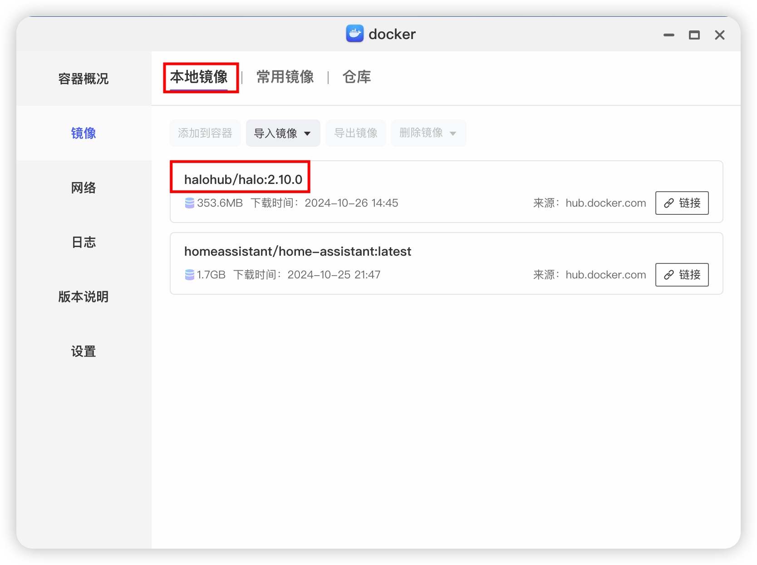Image resolution: width=757 pixels, height=565 pixels.
Task: Click the 1.7GB size value
Action: (x=211, y=275)
